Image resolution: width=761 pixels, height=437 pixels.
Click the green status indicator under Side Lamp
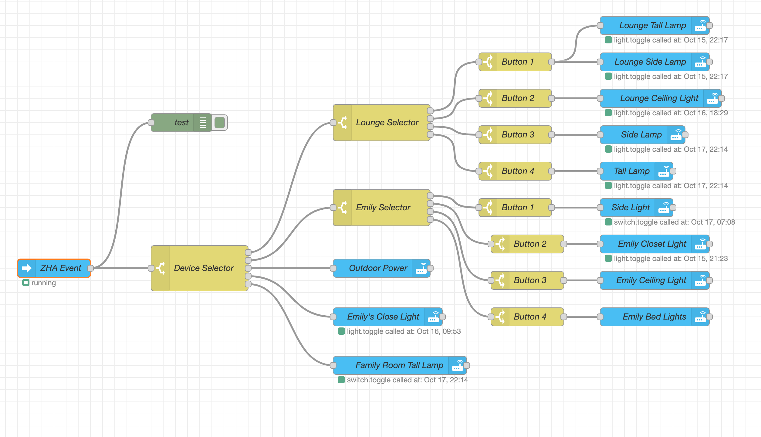[x=608, y=149]
